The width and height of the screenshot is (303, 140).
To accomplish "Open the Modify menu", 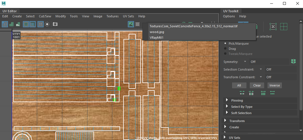I will tap(61, 16).
